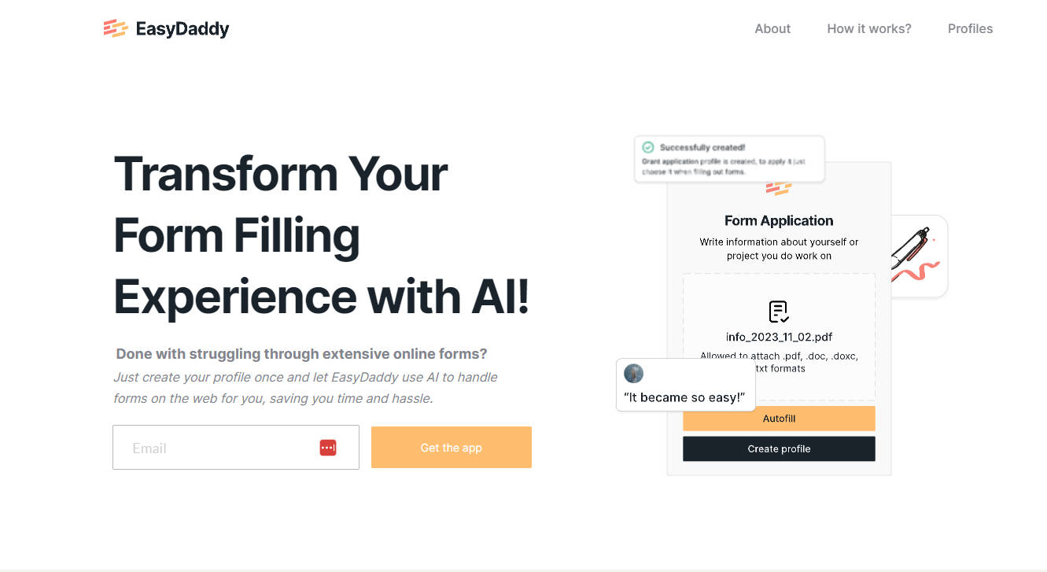Click the pen and squiggle illustration
The height and width of the screenshot is (572, 1047).
tap(916, 256)
